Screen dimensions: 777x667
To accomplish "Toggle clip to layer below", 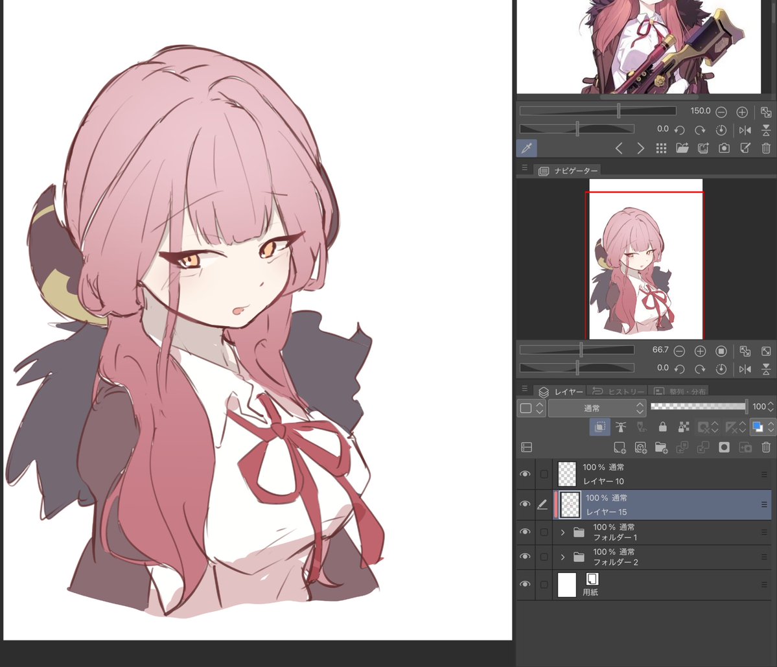I will click(599, 427).
